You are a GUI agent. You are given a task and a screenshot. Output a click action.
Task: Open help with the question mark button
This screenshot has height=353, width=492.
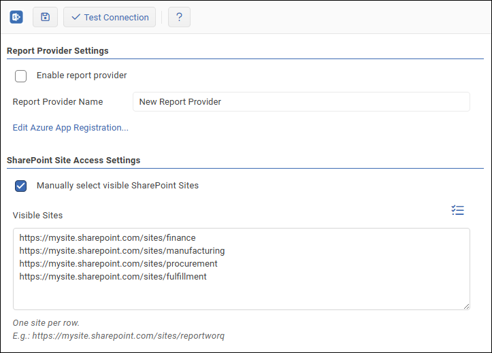(179, 17)
